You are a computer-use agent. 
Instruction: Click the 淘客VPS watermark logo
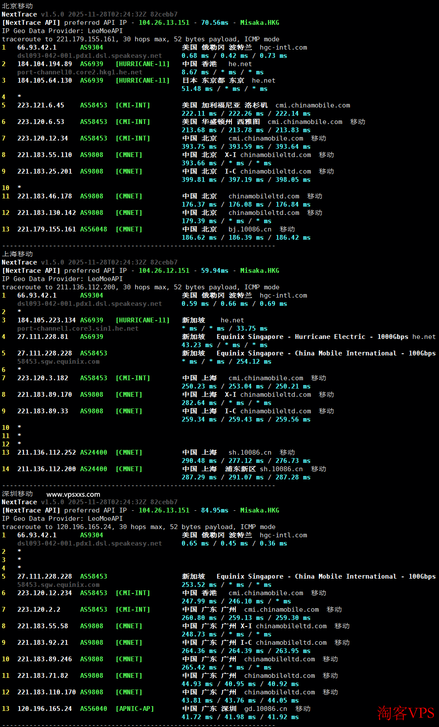(406, 713)
